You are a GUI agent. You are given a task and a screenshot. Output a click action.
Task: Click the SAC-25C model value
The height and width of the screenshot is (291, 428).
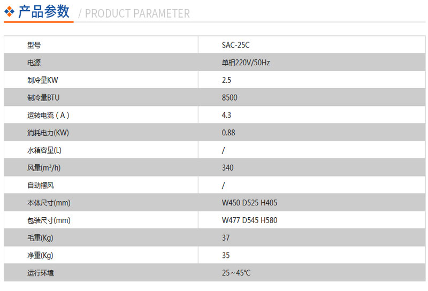pos(235,45)
